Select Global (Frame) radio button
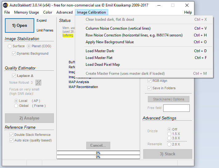The width and height of the screenshot is (219, 168). tap(16, 106)
